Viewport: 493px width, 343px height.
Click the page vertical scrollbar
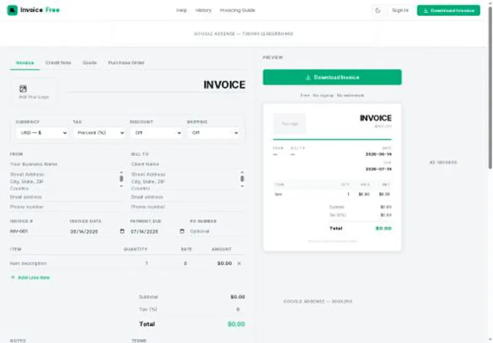(490, 87)
